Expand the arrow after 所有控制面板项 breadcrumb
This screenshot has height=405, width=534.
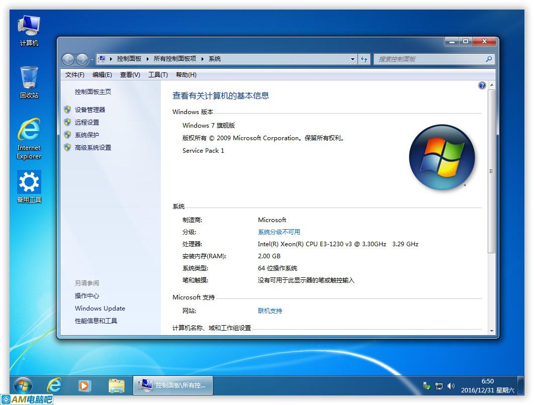pos(202,59)
